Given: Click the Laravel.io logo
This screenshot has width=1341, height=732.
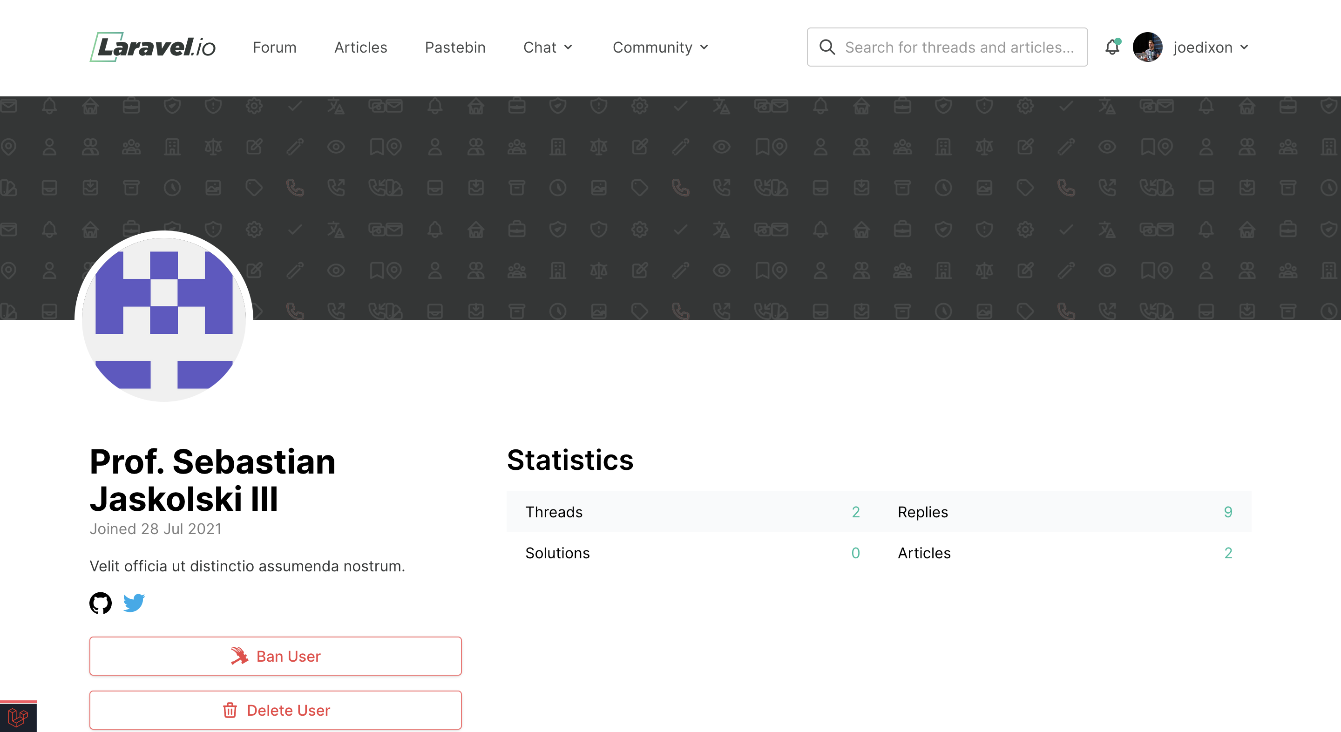Looking at the screenshot, I should [153, 47].
